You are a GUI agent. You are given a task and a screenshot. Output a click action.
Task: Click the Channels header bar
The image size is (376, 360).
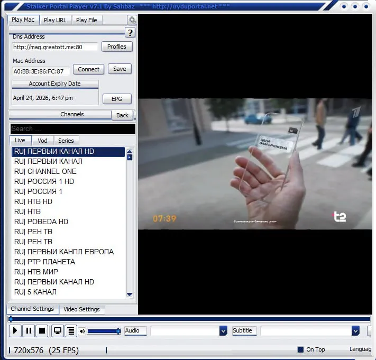pos(60,114)
